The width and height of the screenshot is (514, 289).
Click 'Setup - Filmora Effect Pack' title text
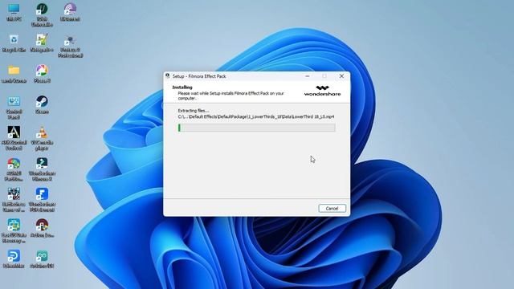pos(199,76)
